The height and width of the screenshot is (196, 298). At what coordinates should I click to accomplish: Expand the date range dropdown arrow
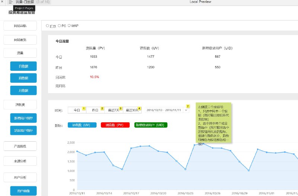[186, 110]
